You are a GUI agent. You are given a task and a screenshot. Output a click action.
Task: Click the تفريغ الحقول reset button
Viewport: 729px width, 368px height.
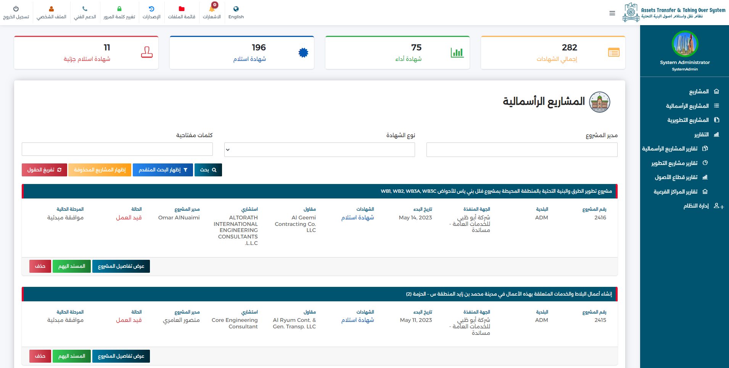(x=44, y=170)
